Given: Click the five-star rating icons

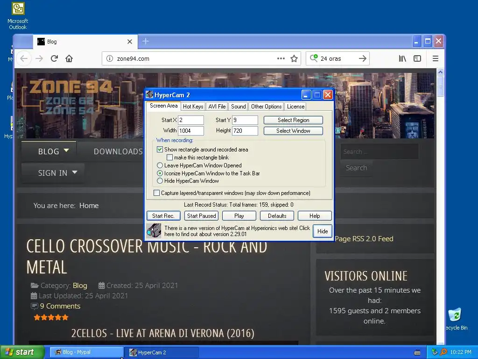Looking at the screenshot, I should point(51,317).
